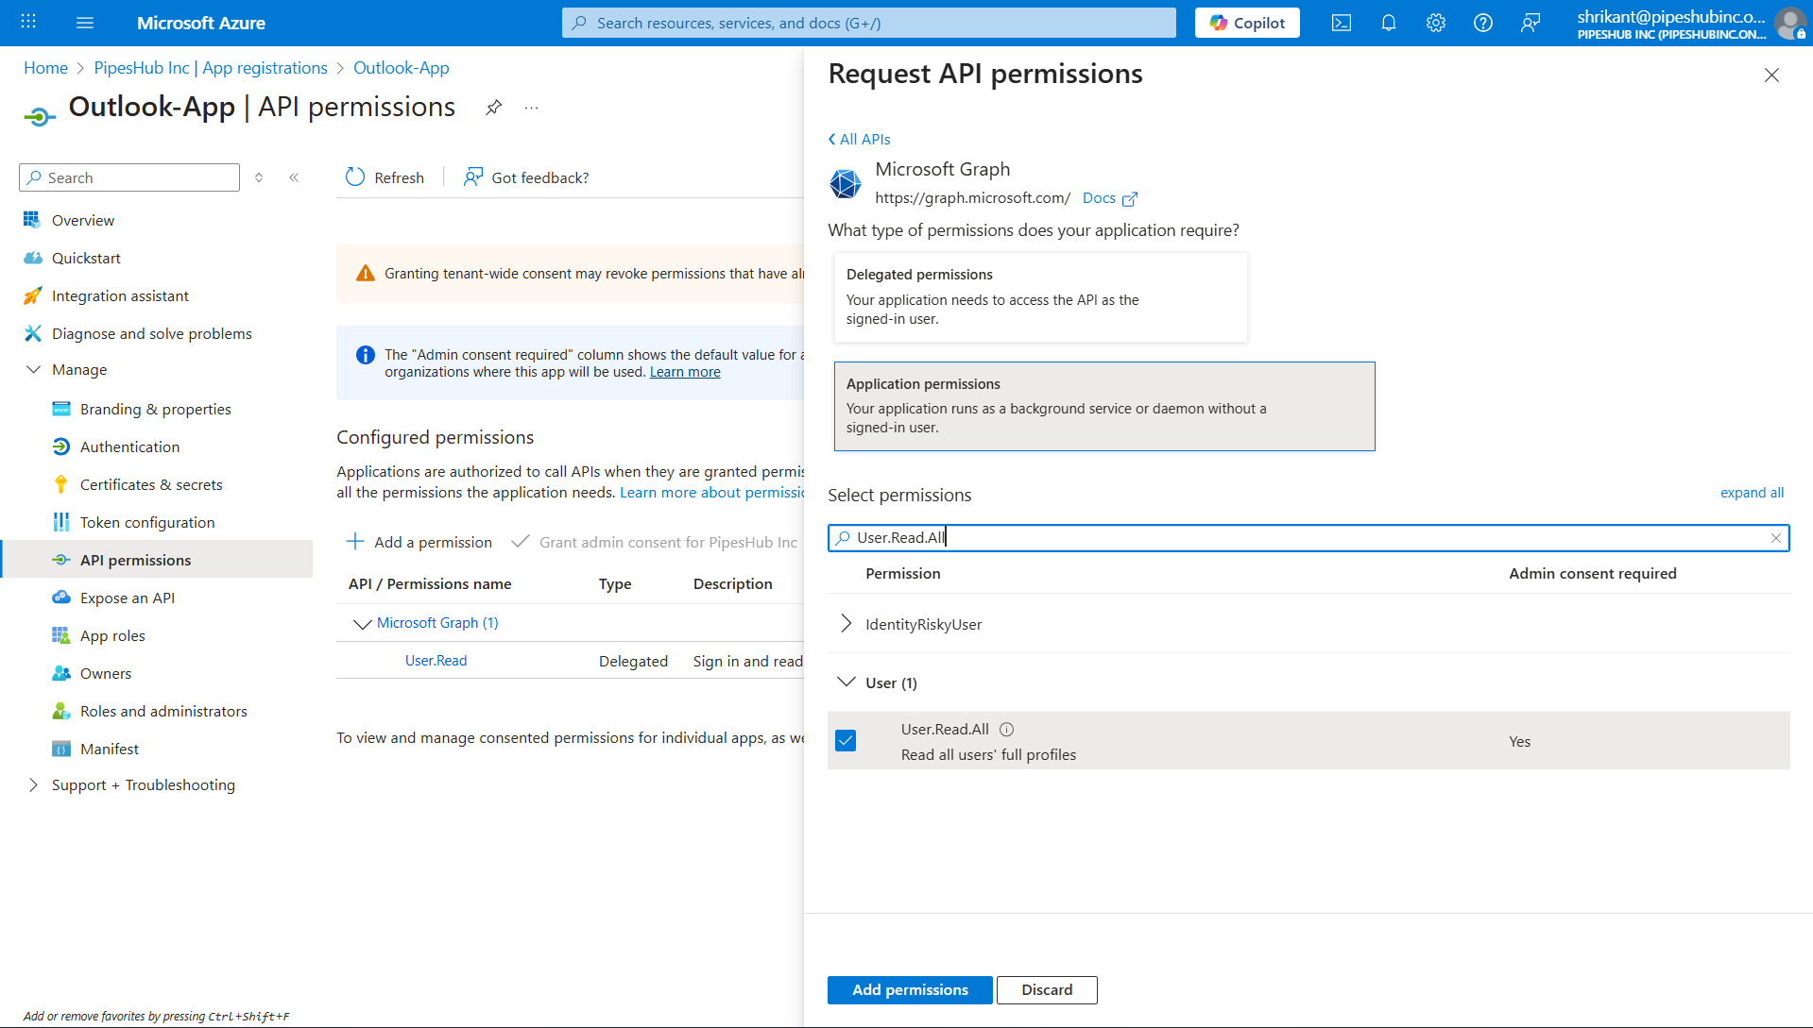
Task: Open Certificates & secrets settings
Action: tap(149, 483)
